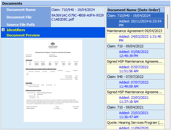Select Claim: 710 - 09/04/2022 entry
Screen dimensions: 171x130
pos(136,46)
